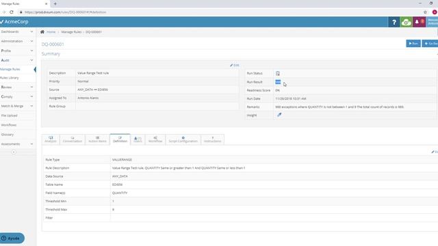Open the Script Configuration tab
The height and width of the screenshot is (246, 438).
click(183, 139)
